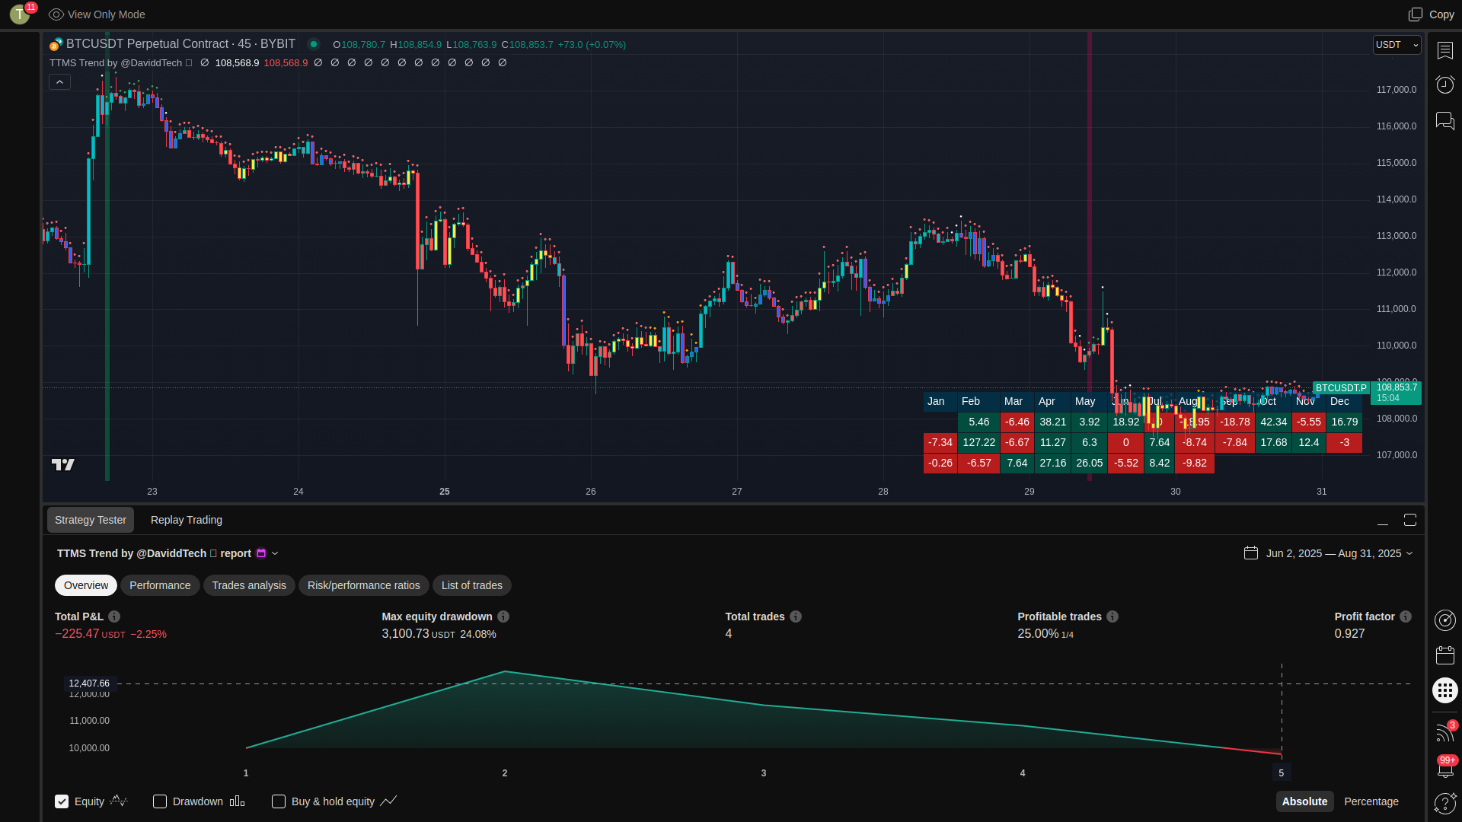Viewport: 1462px width, 822px height.
Task: Collapse the indicator legend arrow
Action: (x=59, y=82)
